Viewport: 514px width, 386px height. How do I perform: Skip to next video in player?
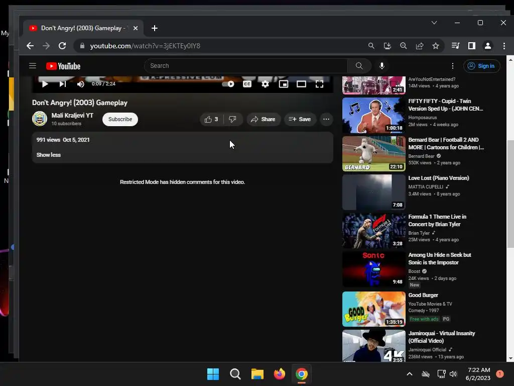63,84
